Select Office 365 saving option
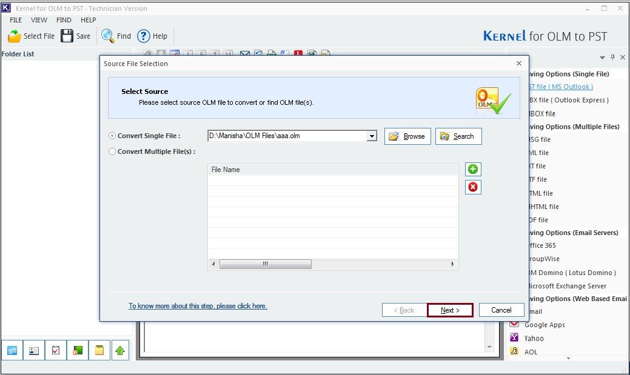Screen dimensions: 630x375 [x=543, y=245]
